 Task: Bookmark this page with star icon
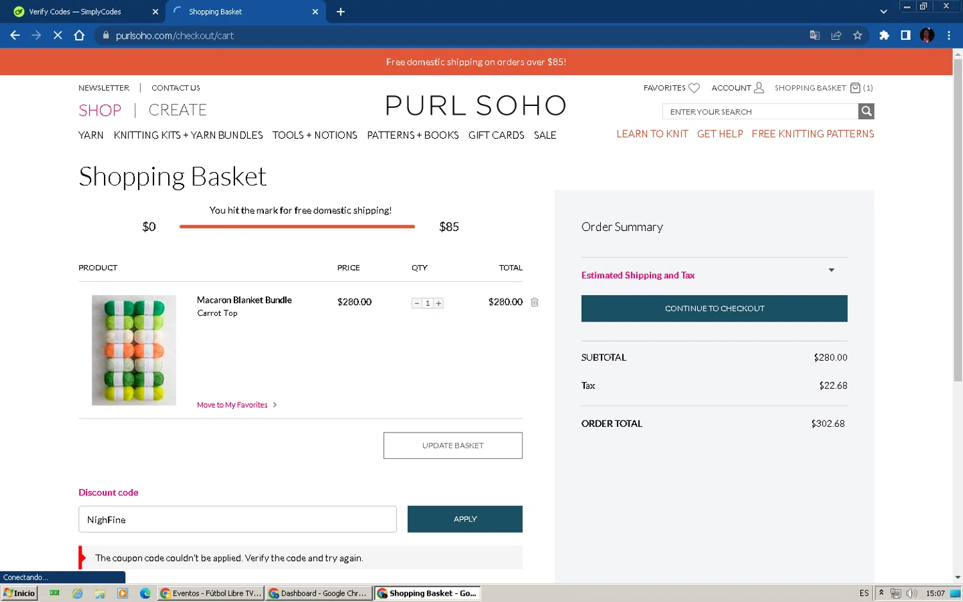coord(858,35)
